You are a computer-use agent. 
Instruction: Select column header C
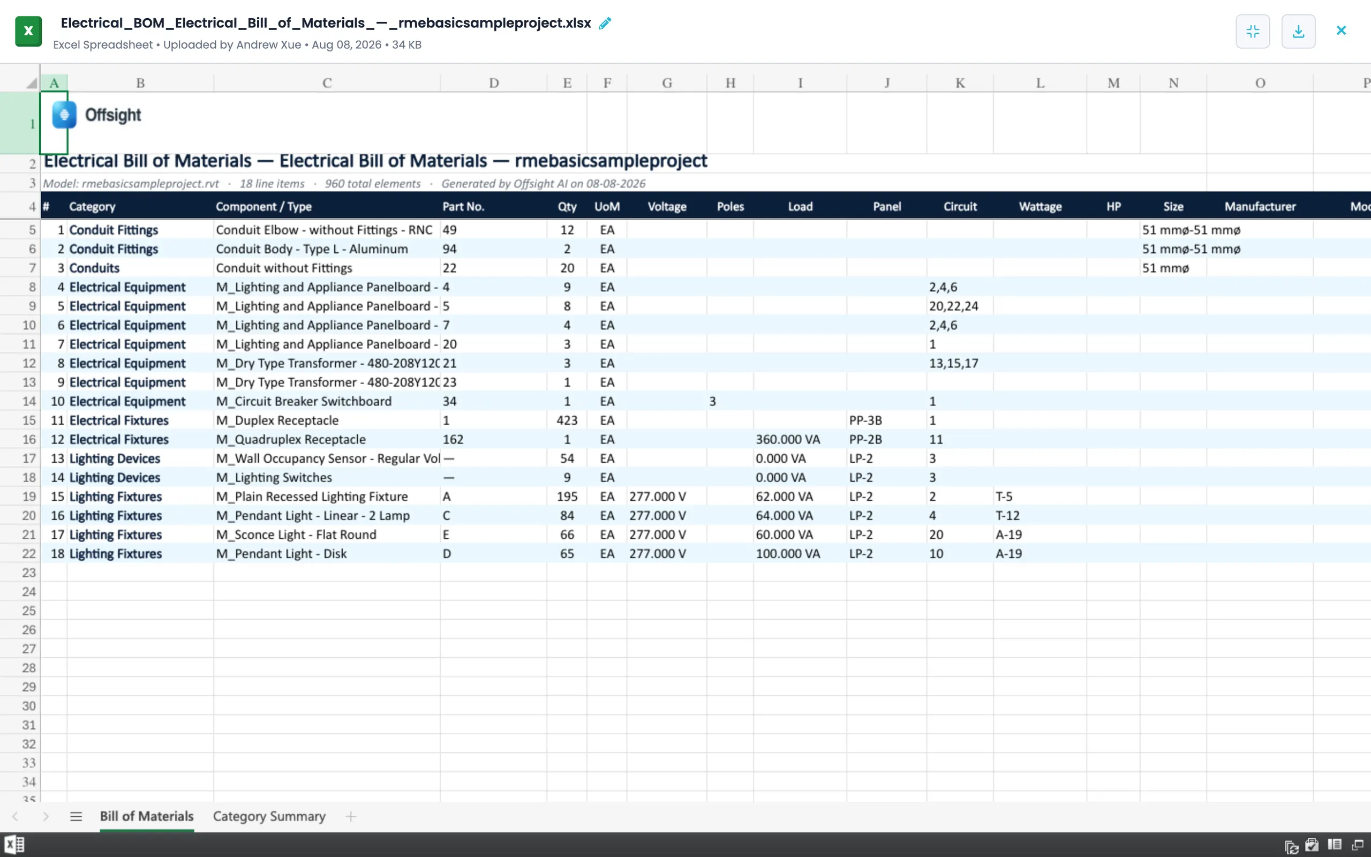[327, 82]
